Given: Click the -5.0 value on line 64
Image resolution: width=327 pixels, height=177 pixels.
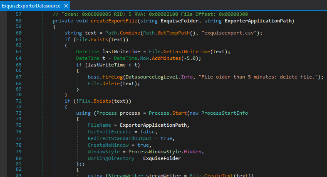Looking at the screenshot, I should coord(190,58).
